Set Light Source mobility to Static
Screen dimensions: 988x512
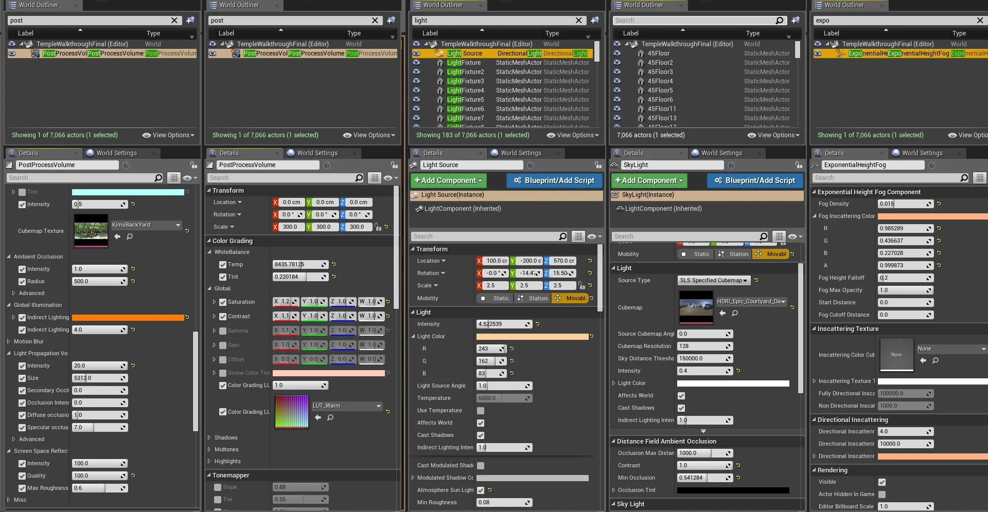tap(495, 299)
